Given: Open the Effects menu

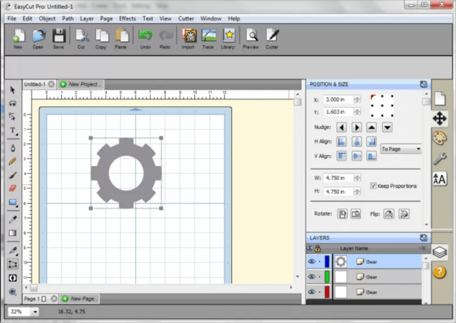Looking at the screenshot, I should [128, 19].
